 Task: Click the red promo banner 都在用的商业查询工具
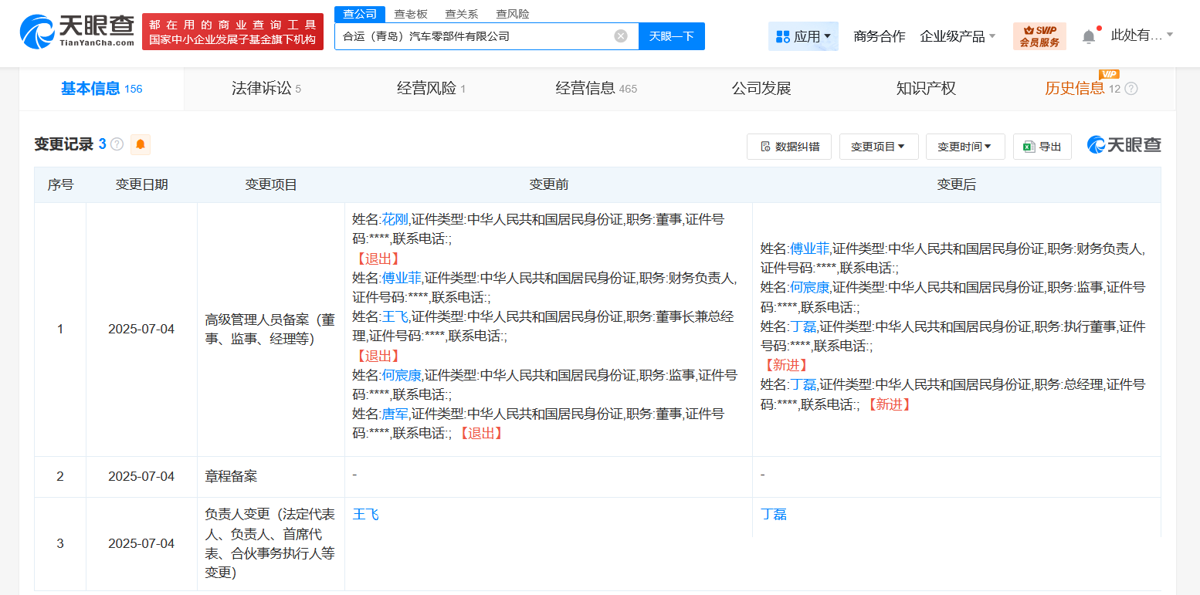point(232,32)
